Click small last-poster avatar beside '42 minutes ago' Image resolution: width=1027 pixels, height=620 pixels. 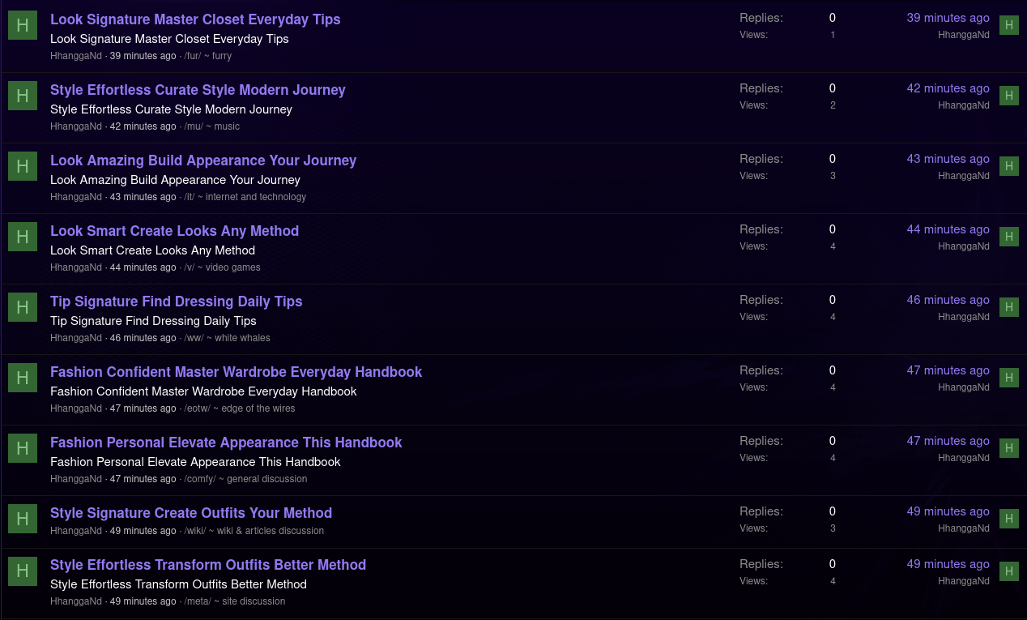pyautogui.click(x=1009, y=96)
